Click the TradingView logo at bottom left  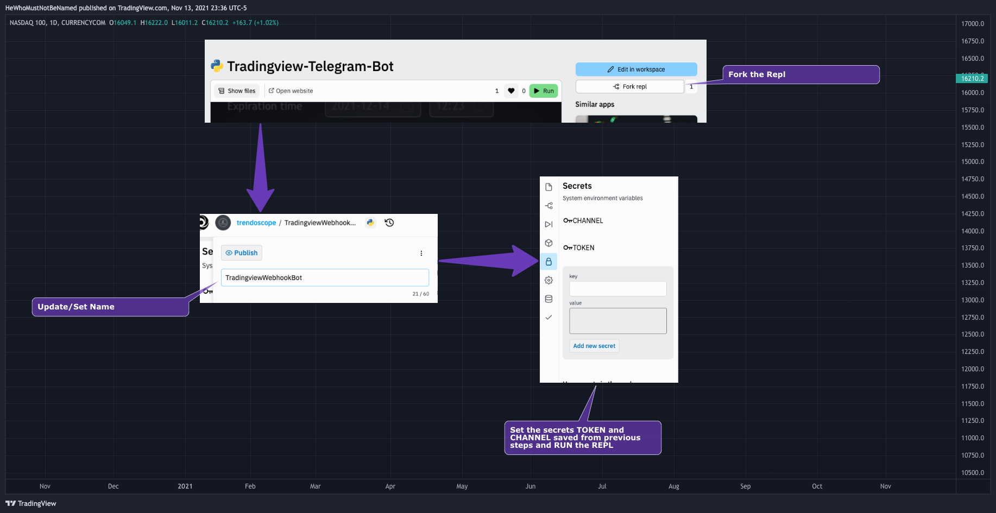[31, 503]
